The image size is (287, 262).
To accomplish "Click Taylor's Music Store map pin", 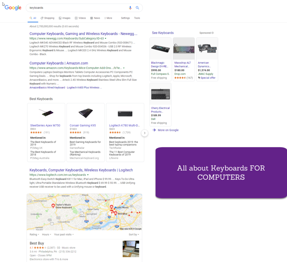I will point(53,206).
